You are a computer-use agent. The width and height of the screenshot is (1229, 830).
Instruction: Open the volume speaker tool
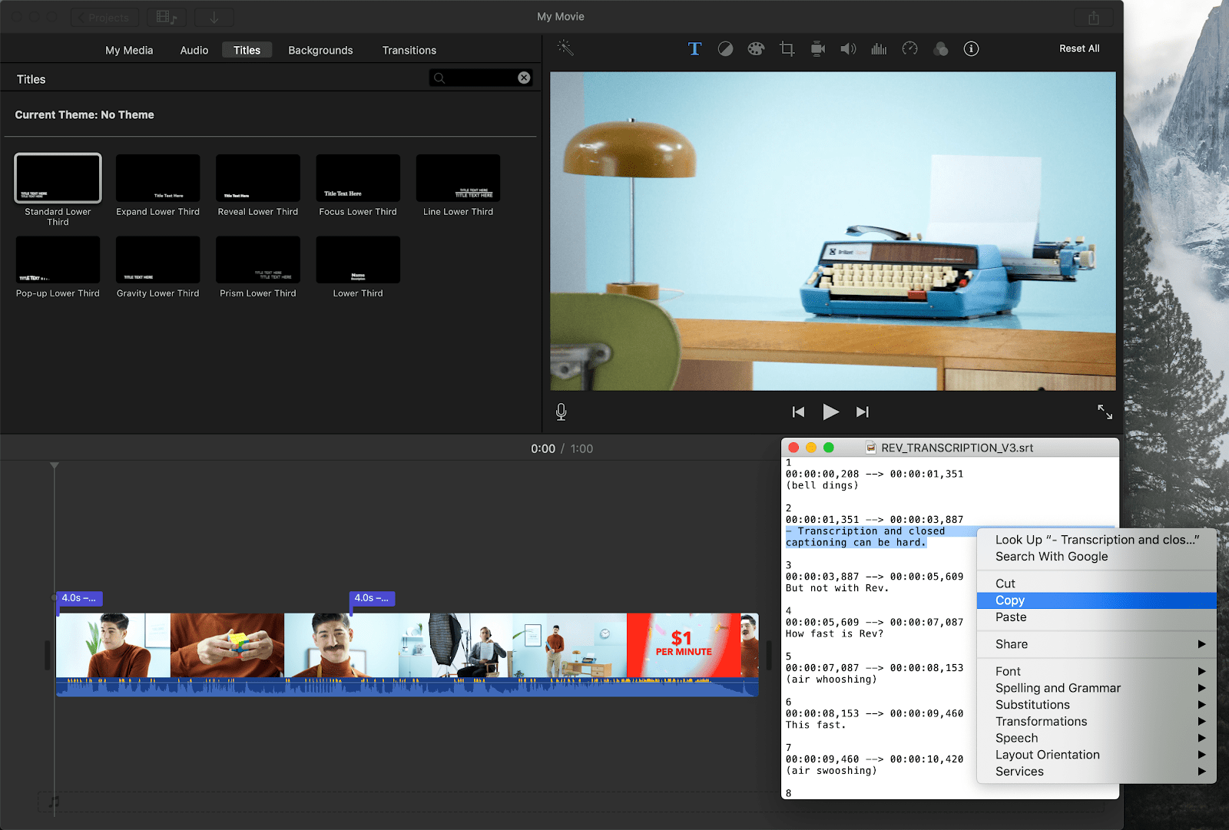[848, 48]
